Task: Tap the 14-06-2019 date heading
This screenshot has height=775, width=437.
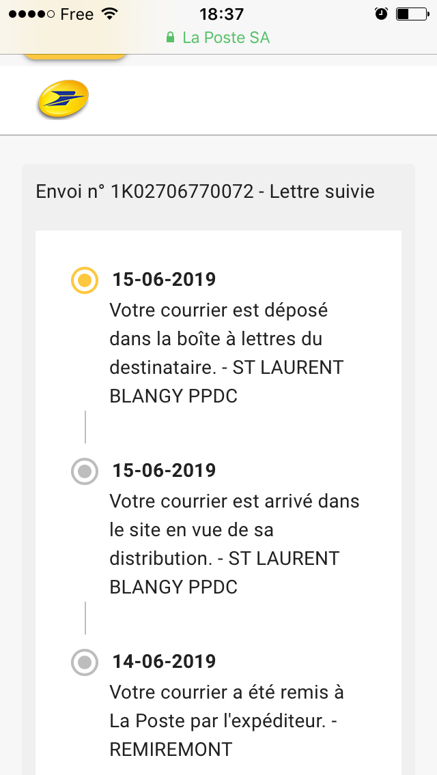Action: [164, 662]
